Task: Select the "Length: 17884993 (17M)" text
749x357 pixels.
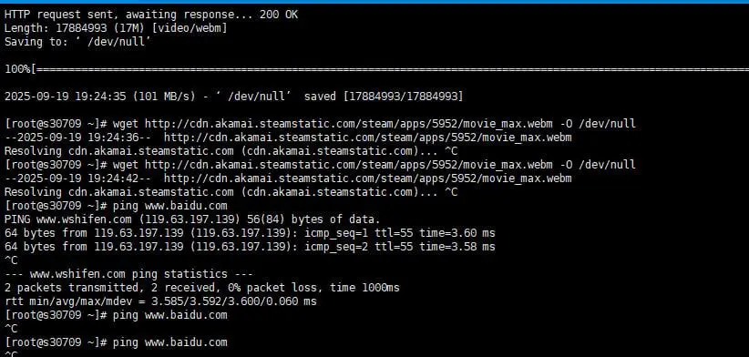Action: [x=76, y=28]
